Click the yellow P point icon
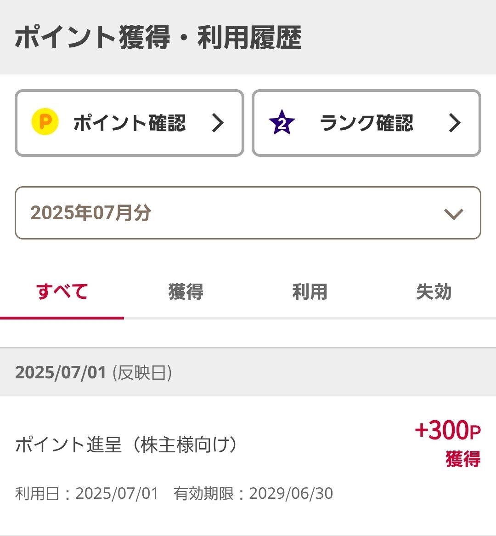496x536 pixels. click(45, 122)
